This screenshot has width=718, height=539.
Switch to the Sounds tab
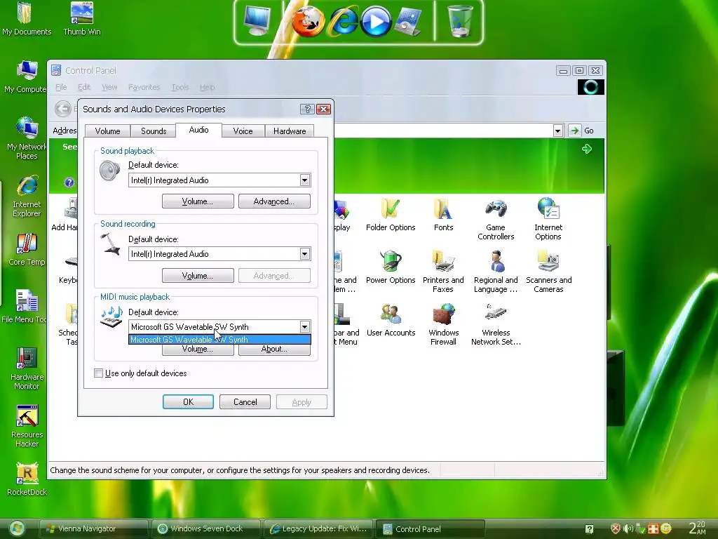pyautogui.click(x=154, y=131)
